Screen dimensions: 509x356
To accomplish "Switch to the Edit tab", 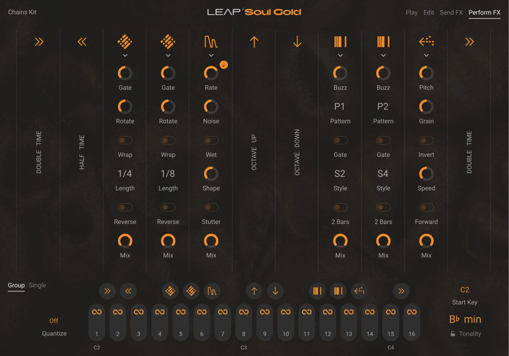I will pyautogui.click(x=428, y=12).
